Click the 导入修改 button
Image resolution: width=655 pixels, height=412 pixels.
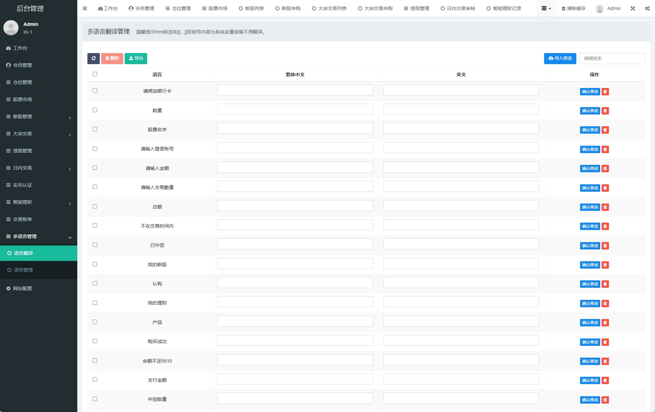(560, 58)
